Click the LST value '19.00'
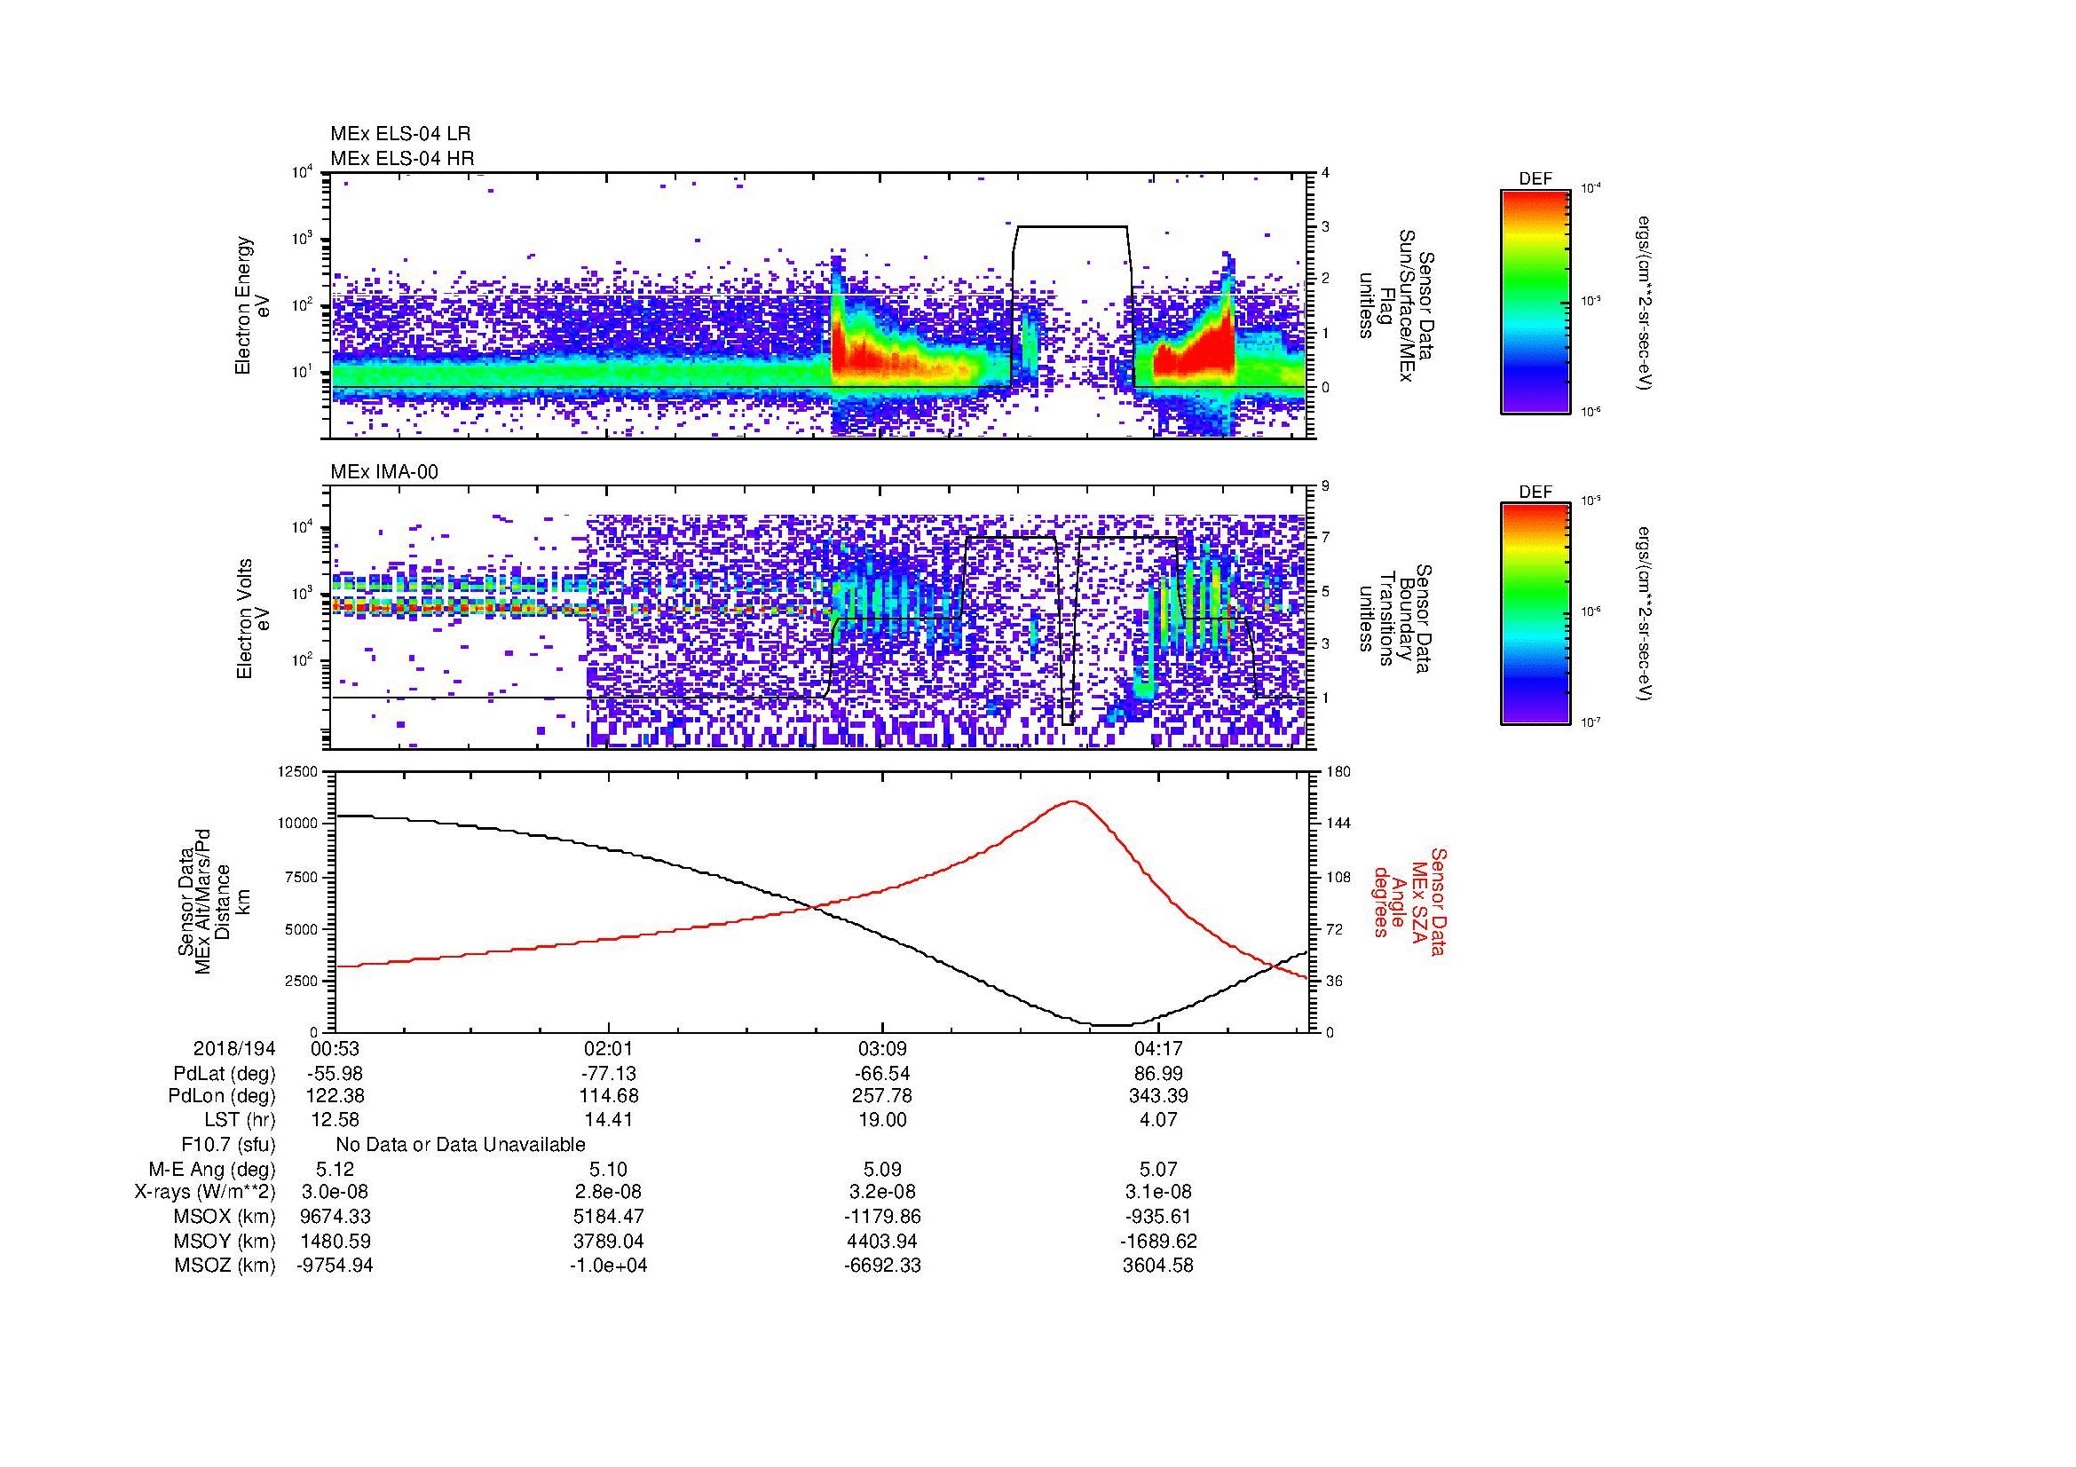This screenshot has width=2076, height=1467. 881,1120
